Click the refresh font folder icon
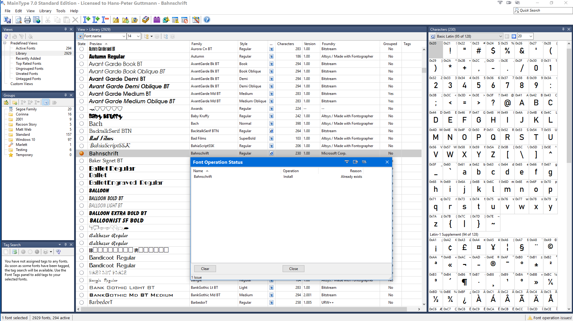Screen dimensions: 573x321 135,20
